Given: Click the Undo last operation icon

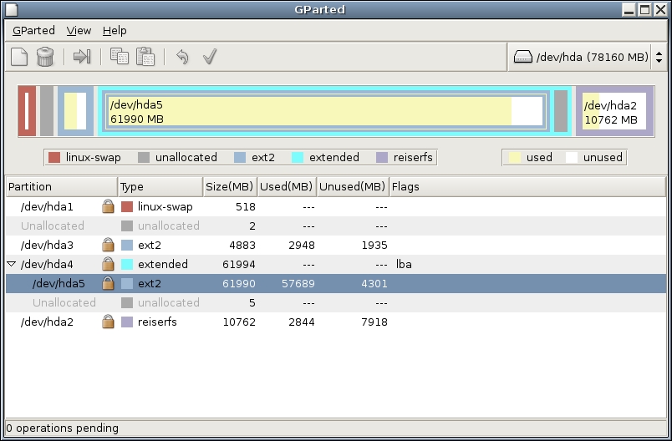Looking at the screenshot, I should (x=182, y=57).
